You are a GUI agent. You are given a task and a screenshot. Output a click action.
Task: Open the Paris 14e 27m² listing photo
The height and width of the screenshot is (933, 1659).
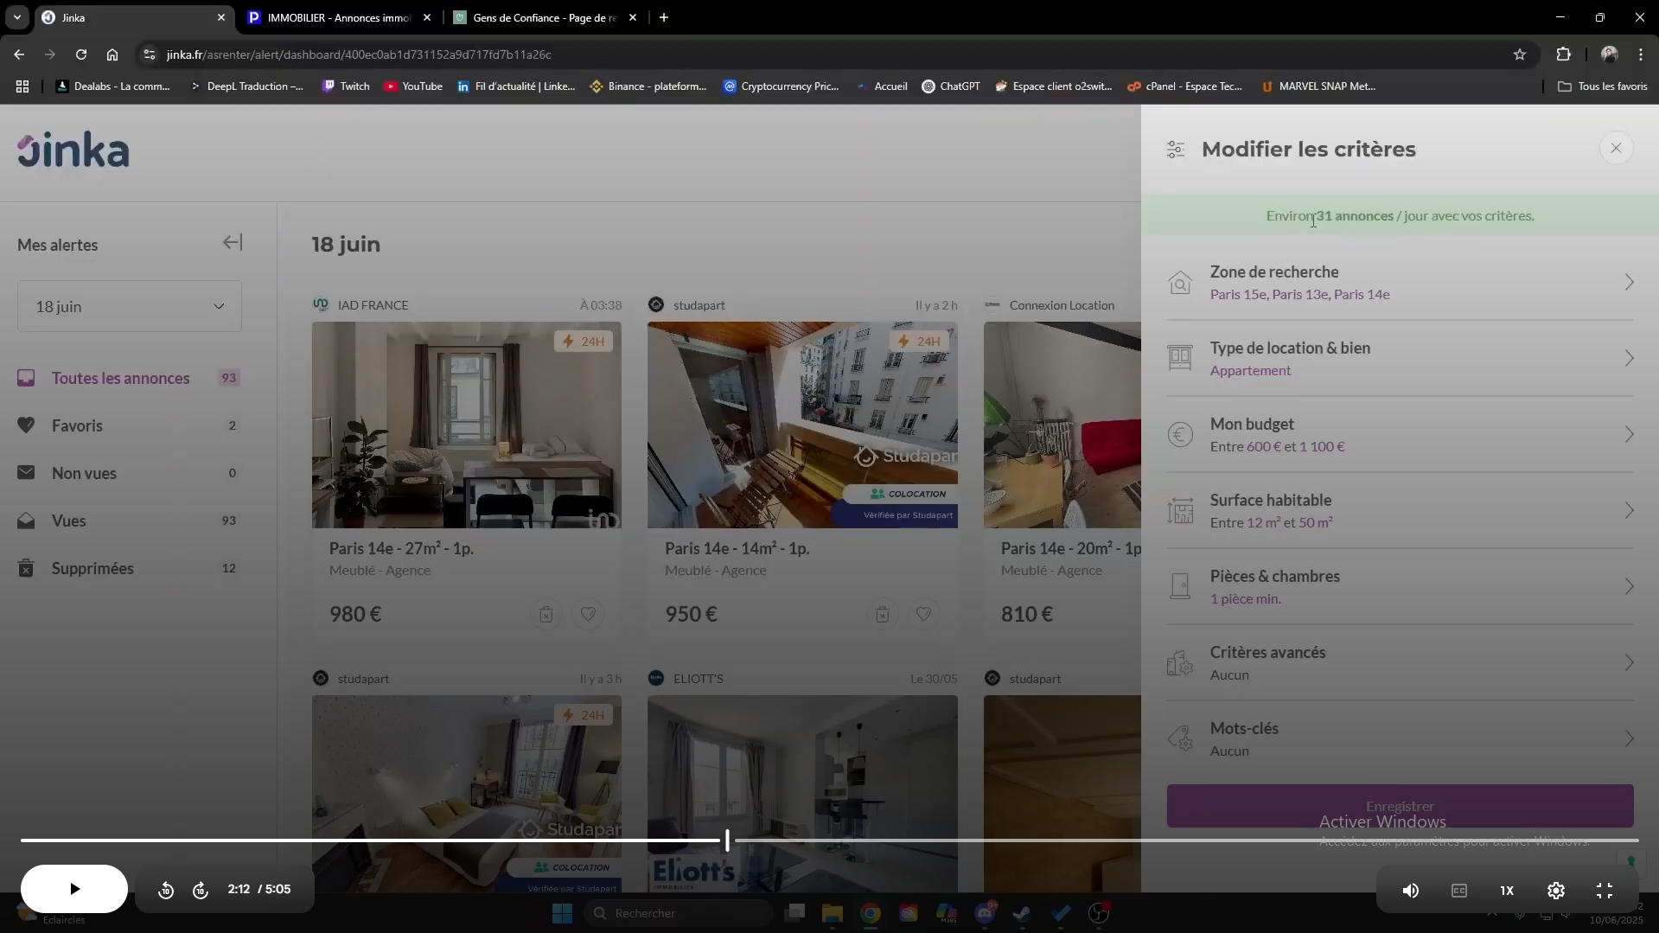[467, 425]
